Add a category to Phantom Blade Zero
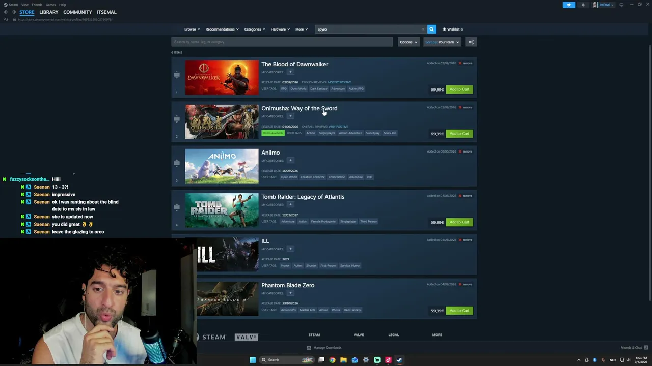Viewport: 652px width, 366px height. click(290, 293)
